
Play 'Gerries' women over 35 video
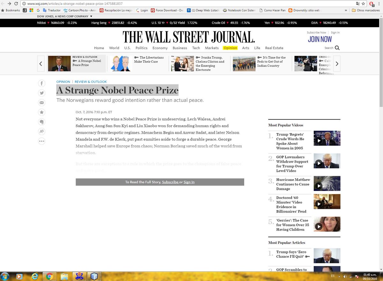(x=327, y=224)
